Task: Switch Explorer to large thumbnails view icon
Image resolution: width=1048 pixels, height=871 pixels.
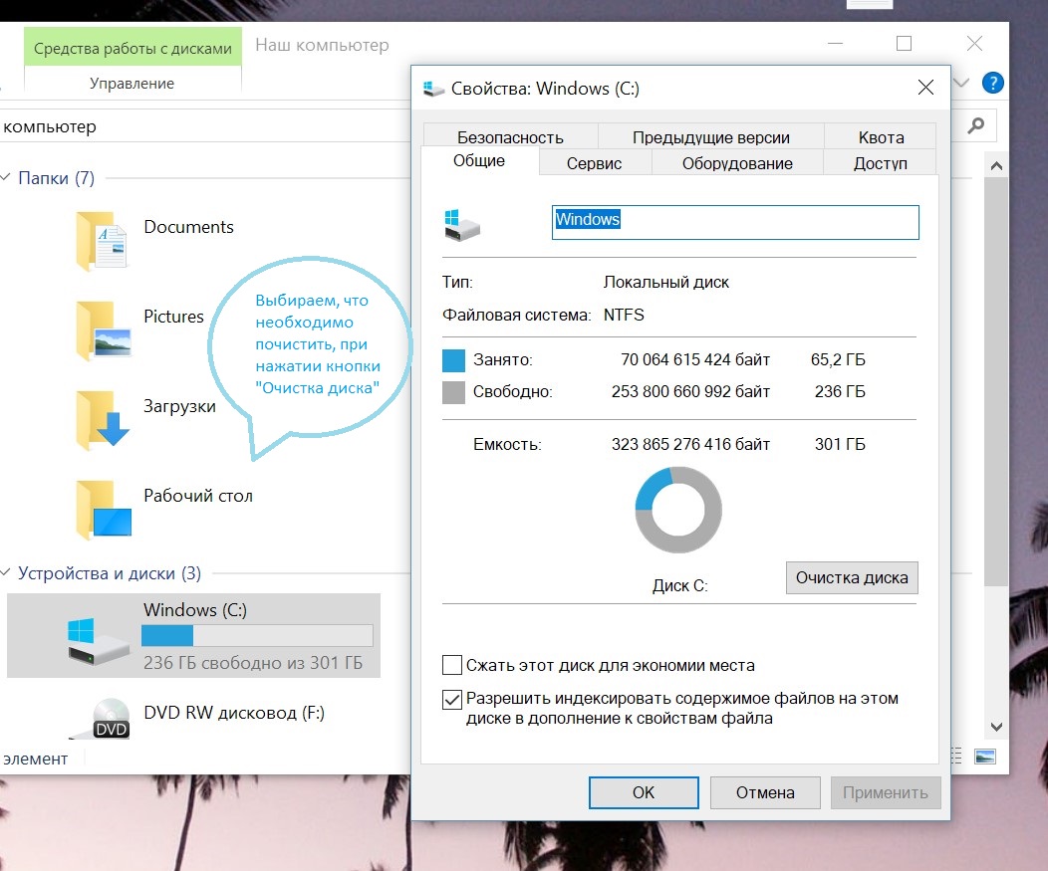Action: point(985,757)
